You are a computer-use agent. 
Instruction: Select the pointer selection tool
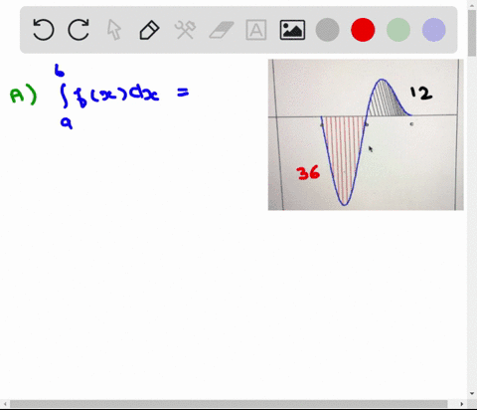114,30
